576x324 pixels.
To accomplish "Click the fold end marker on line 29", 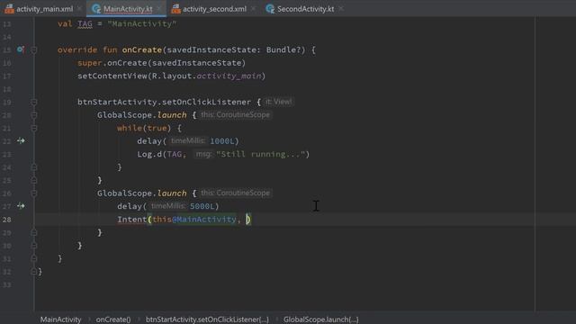I will (x=34, y=232).
